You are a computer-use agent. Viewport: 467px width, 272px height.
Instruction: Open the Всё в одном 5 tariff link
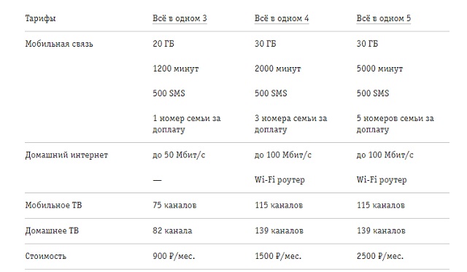pyautogui.click(x=384, y=18)
